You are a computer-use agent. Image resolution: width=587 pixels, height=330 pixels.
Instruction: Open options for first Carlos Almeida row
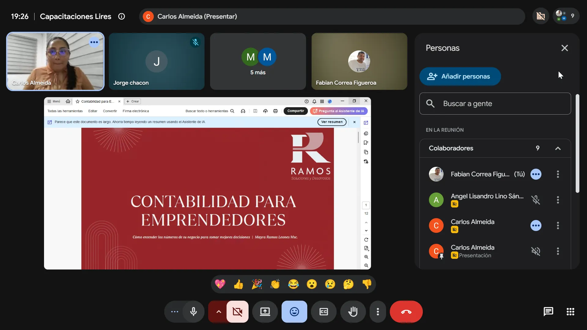[x=558, y=226]
